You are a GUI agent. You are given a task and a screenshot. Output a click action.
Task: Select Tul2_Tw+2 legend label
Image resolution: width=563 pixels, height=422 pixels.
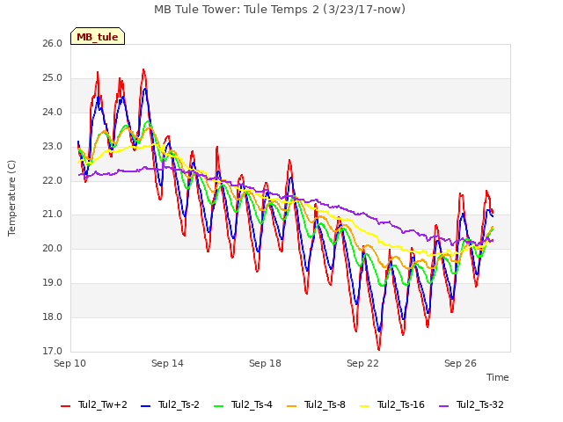tap(103, 404)
